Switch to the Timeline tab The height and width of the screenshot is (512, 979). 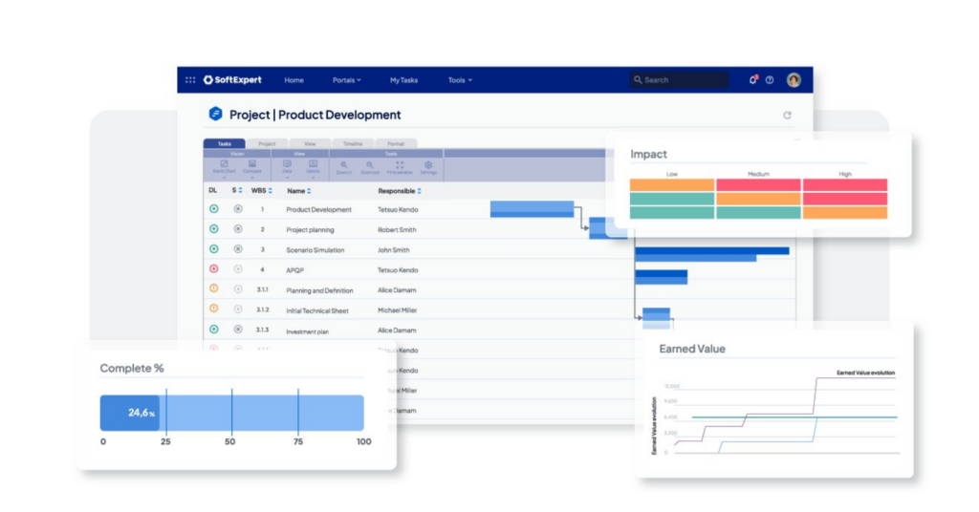coord(352,143)
